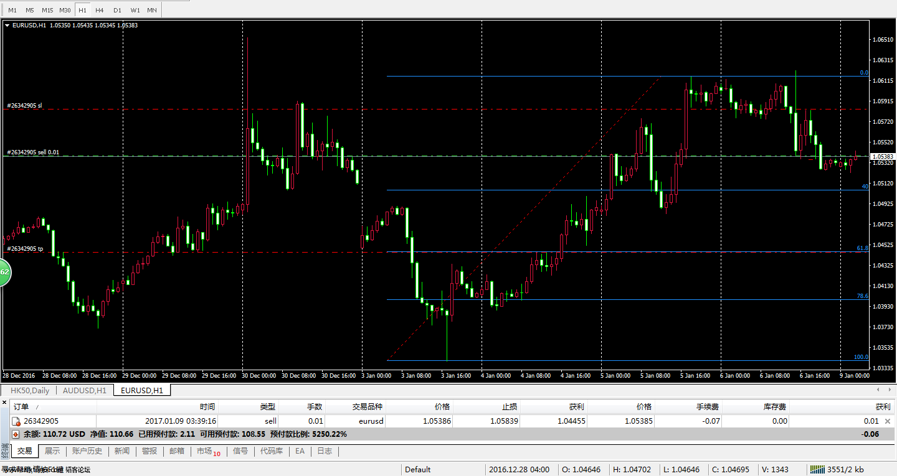Screen dimensions: 897x476
Task: Open the EA terminal tab
Action: pyautogui.click(x=300, y=451)
